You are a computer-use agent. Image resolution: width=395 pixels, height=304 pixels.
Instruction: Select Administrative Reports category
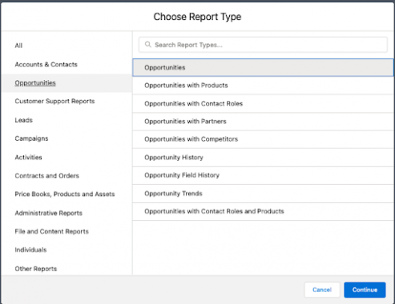click(49, 213)
